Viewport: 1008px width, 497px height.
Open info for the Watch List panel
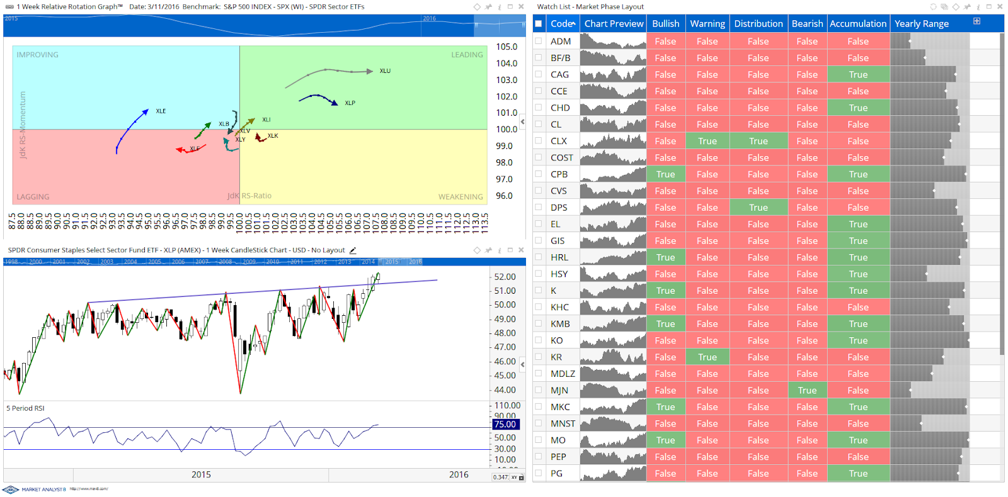pos(978,6)
